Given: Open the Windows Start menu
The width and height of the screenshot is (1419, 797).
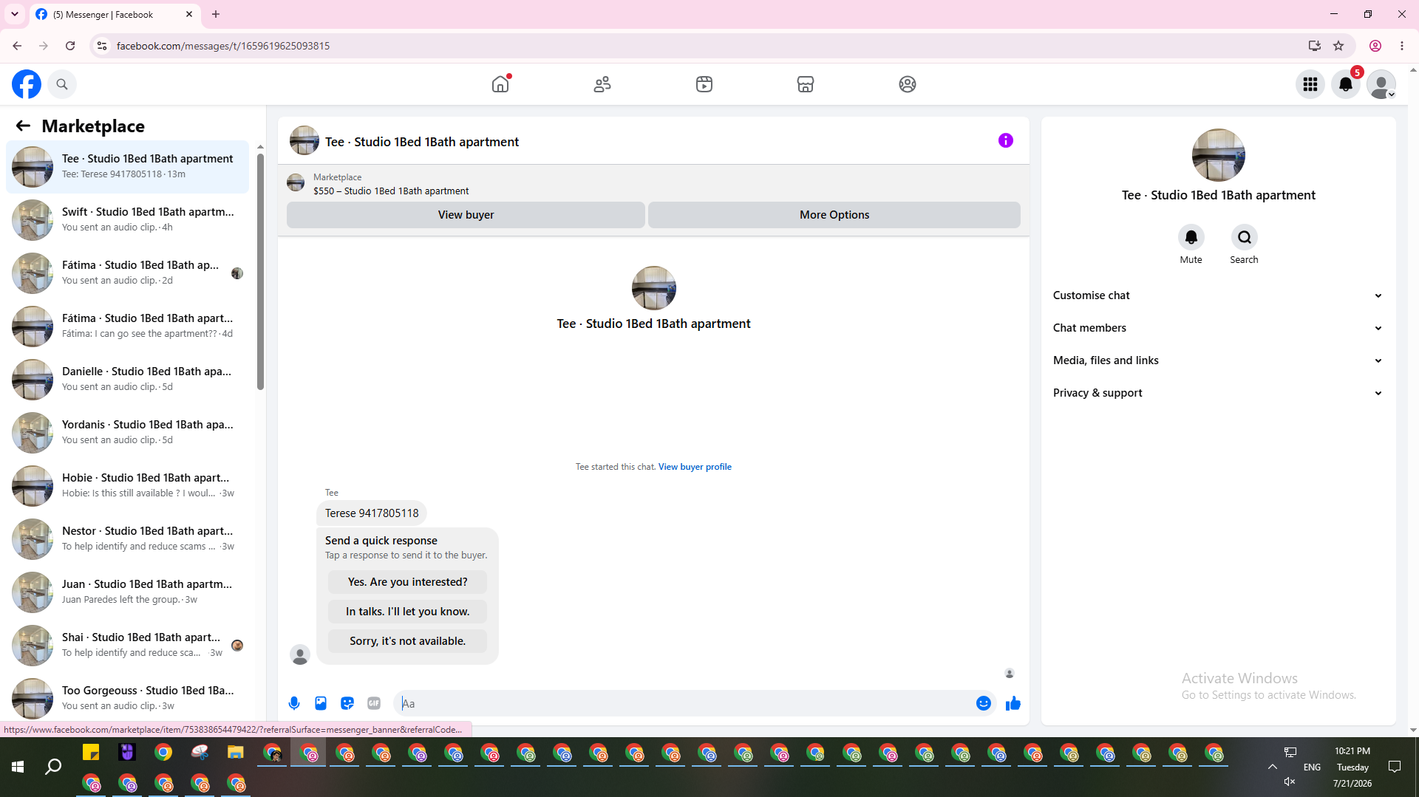Looking at the screenshot, I should point(18,767).
